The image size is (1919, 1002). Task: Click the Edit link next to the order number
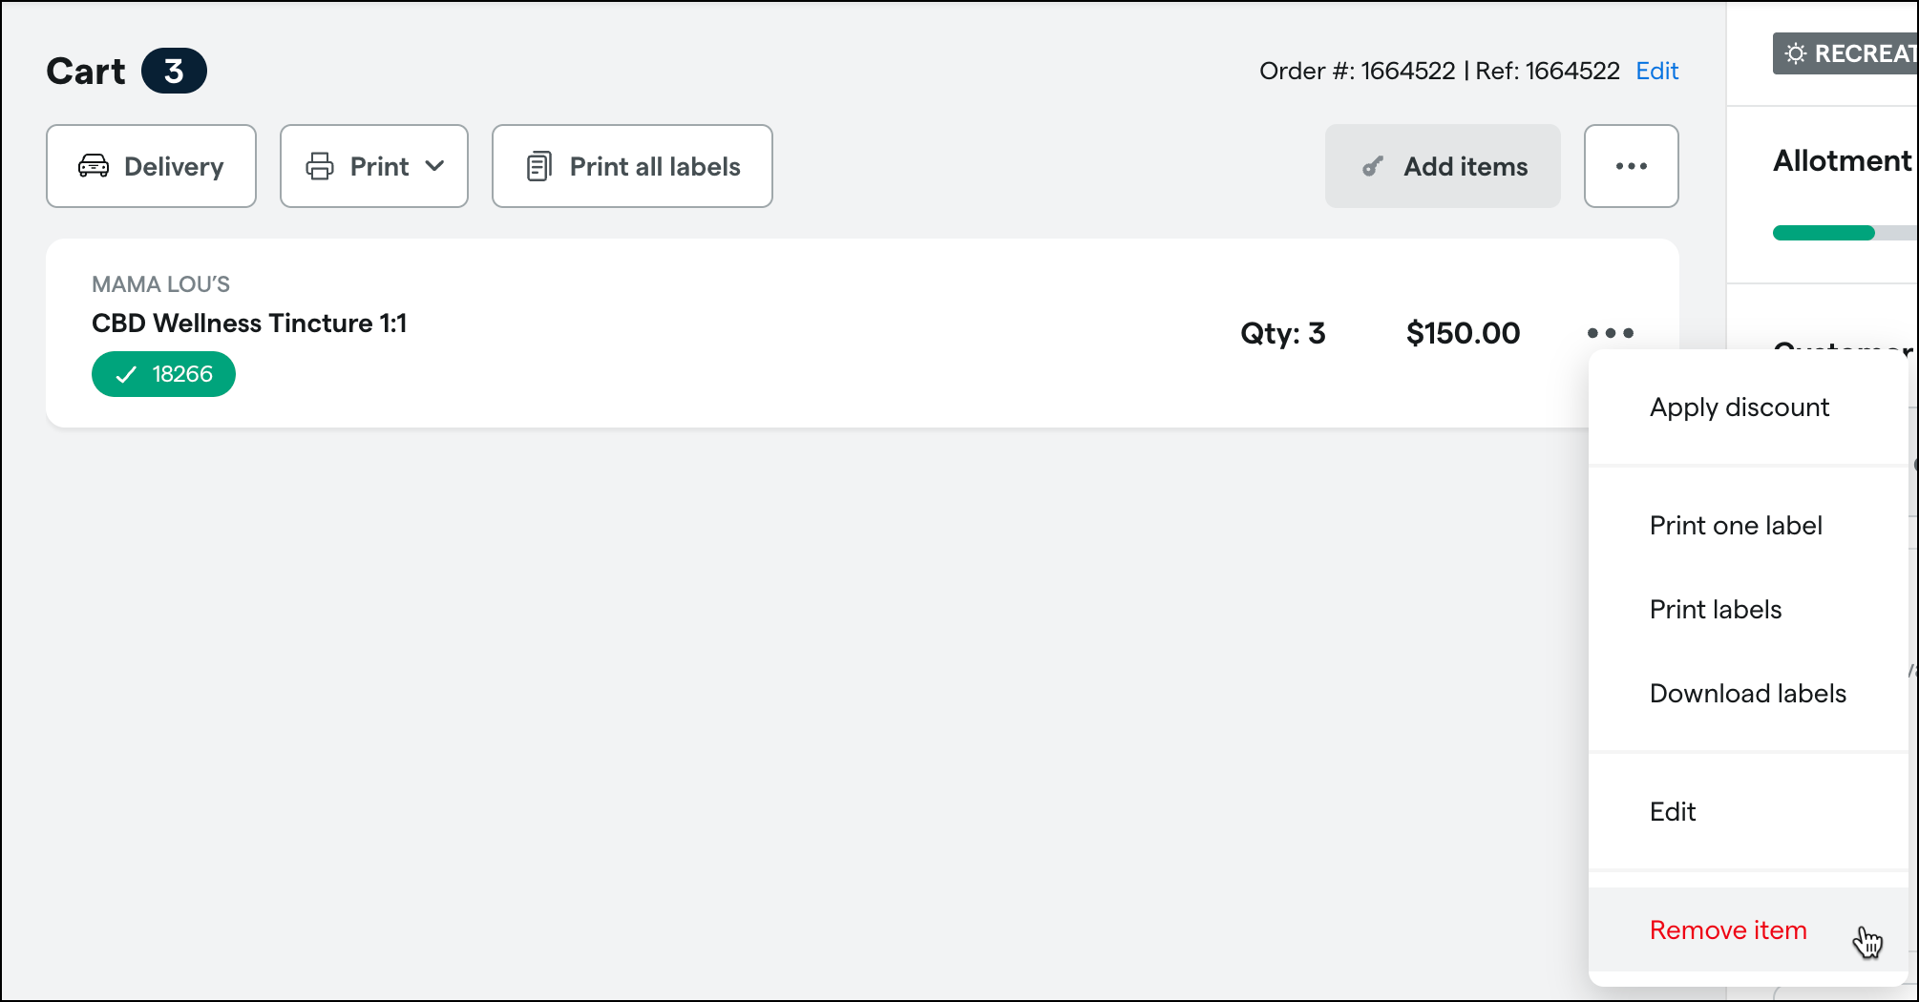click(1656, 71)
